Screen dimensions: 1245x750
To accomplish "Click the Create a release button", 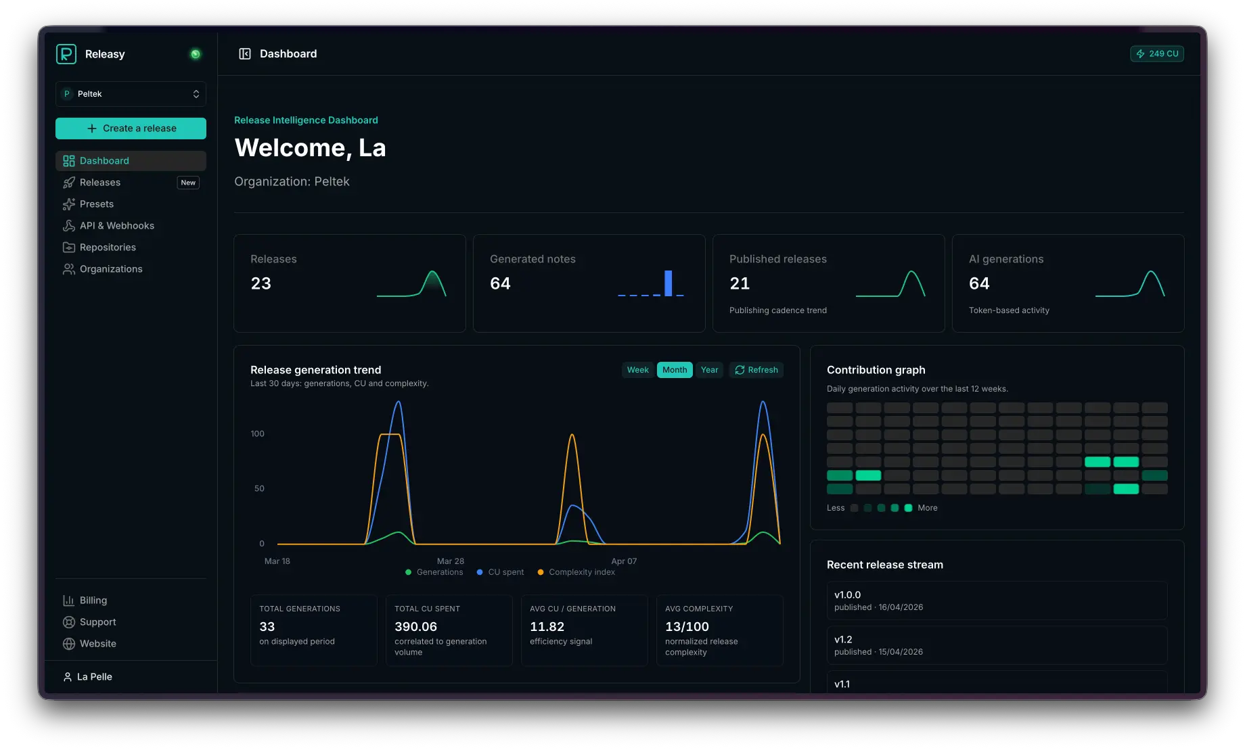I will [131, 128].
